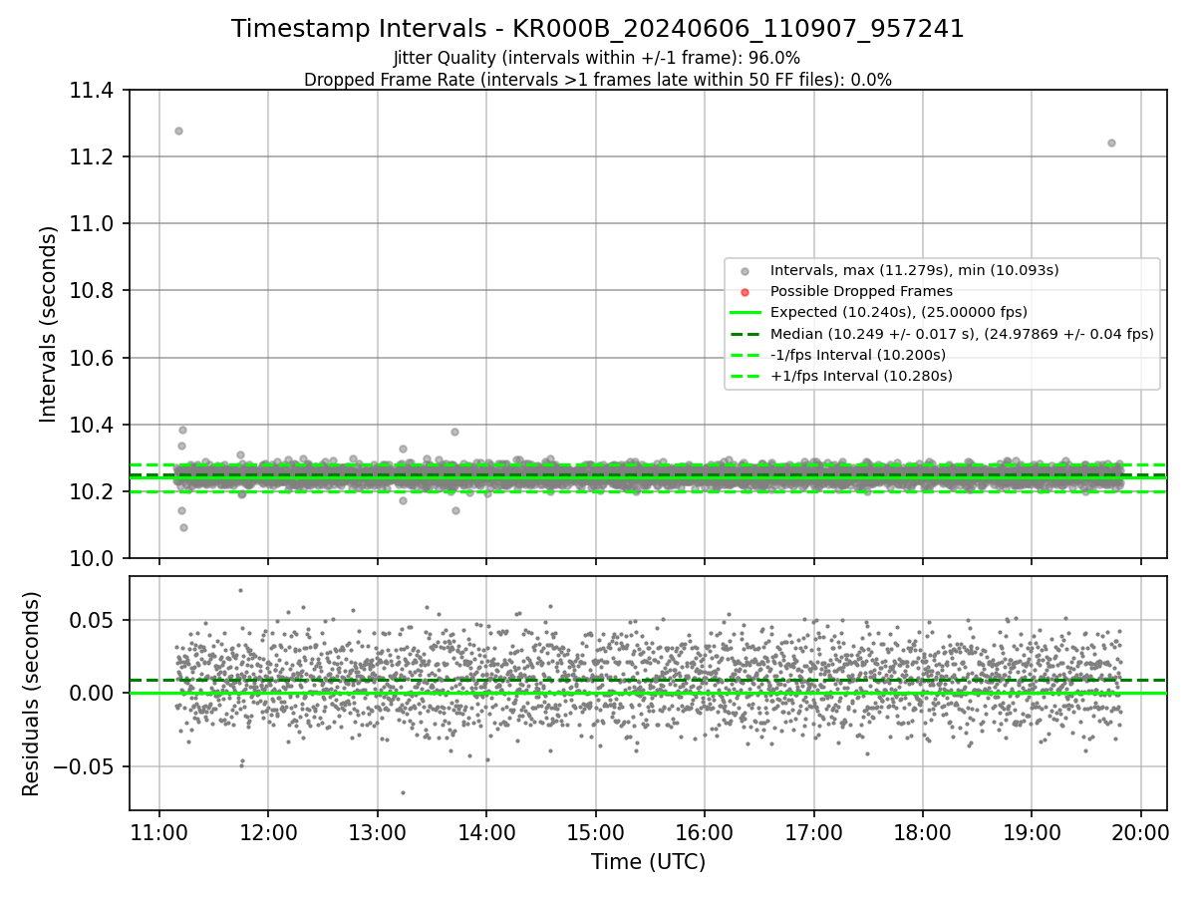This screenshot has width=1196, height=897.
Task: Click the 'Jitter Quality' subtitle line
Action: (597, 58)
